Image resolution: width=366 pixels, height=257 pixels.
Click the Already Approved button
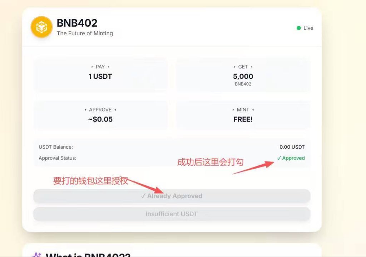coord(172,196)
